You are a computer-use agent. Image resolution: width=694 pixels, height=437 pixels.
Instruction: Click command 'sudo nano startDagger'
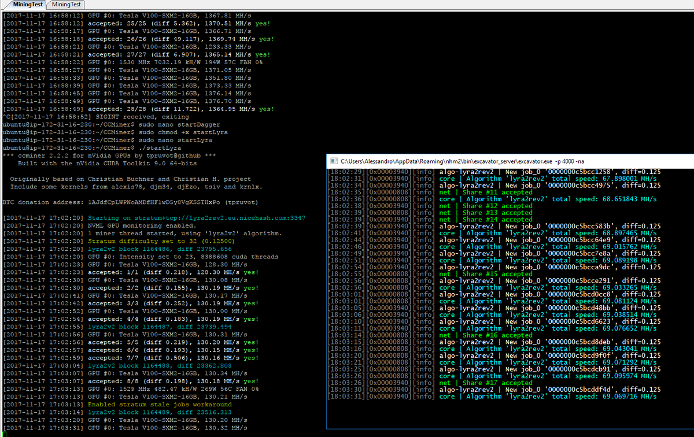click(x=179, y=124)
